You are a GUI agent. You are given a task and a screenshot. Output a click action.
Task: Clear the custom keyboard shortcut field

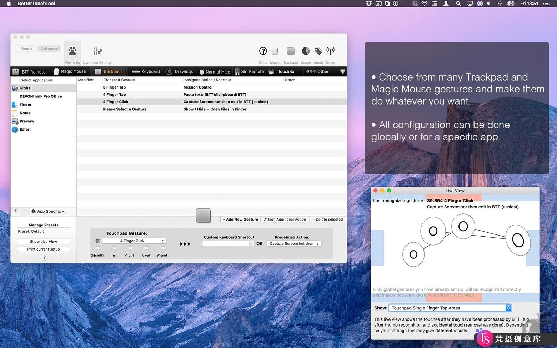pos(251,244)
